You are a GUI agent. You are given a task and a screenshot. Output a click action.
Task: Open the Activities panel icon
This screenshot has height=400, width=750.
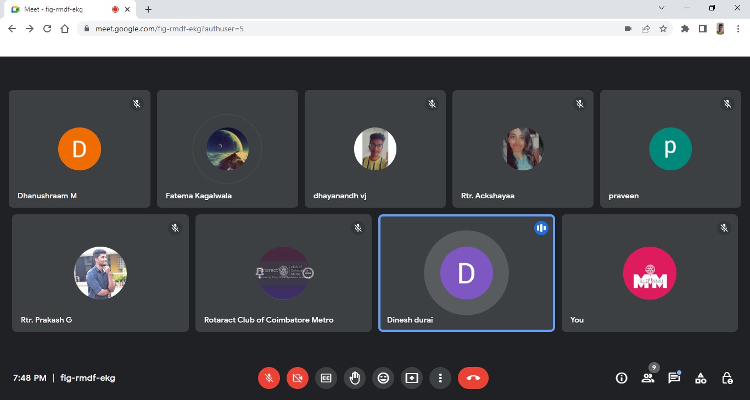click(x=701, y=378)
